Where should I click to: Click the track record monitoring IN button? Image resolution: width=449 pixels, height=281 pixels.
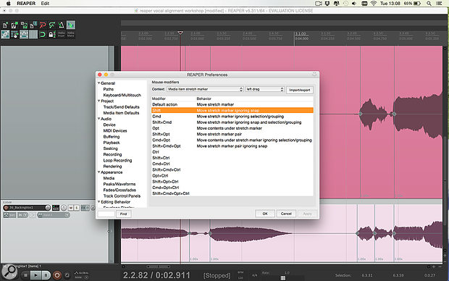(23, 215)
